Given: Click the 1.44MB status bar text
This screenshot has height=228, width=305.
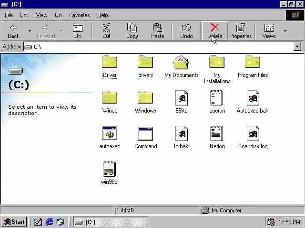Looking at the screenshot, I should click(x=125, y=210).
